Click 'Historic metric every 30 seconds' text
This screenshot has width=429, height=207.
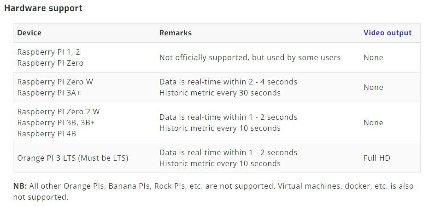pyautogui.click(x=220, y=93)
